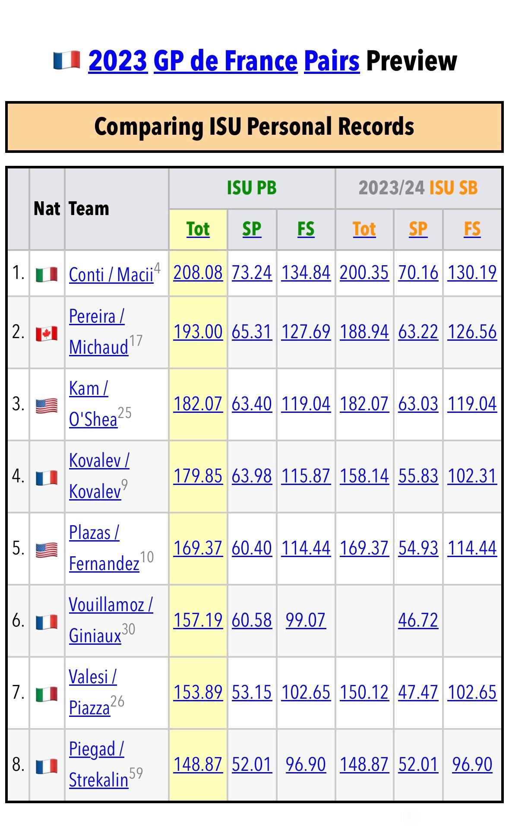509x830 pixels.
Task: Open the Vouillamoz / Giniaux 46.72 season SP score
Action: pyautogui.click(x=418, y=620)
